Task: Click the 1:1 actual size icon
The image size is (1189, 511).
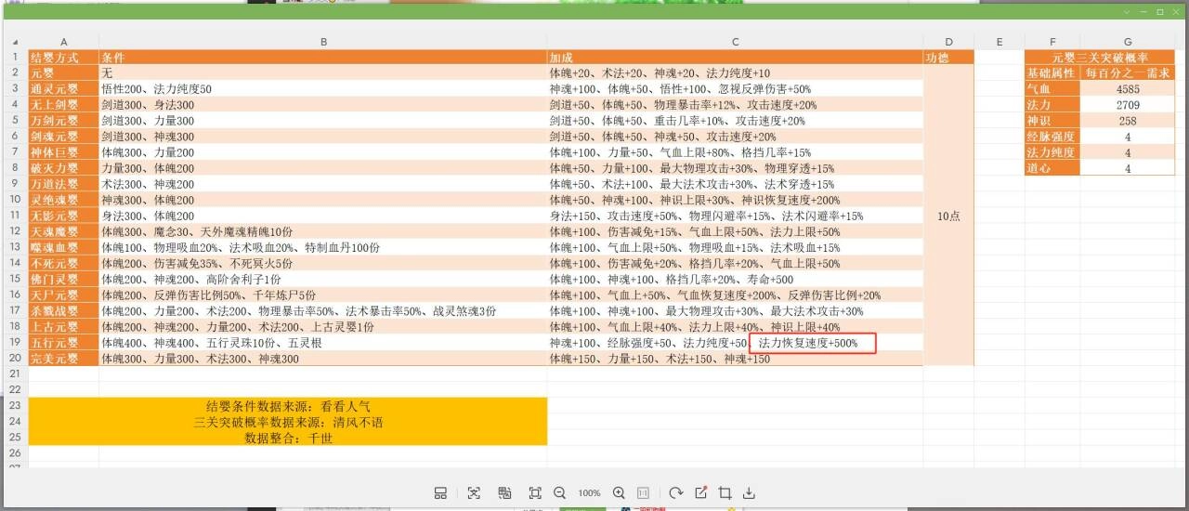Action: coord(643,493)
